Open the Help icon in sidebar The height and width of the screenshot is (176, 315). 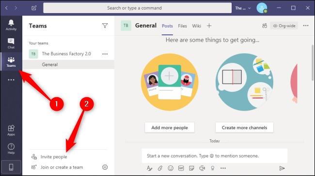click(11, 149)
